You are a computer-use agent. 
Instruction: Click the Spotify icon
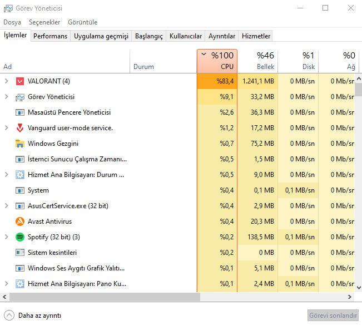pyautogui.click(x=20, y=237)
